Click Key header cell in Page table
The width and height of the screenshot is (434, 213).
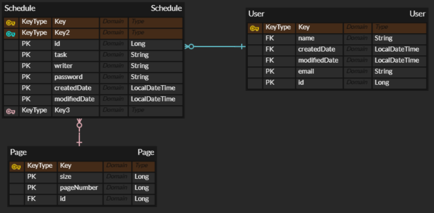(x=80, y=167)
